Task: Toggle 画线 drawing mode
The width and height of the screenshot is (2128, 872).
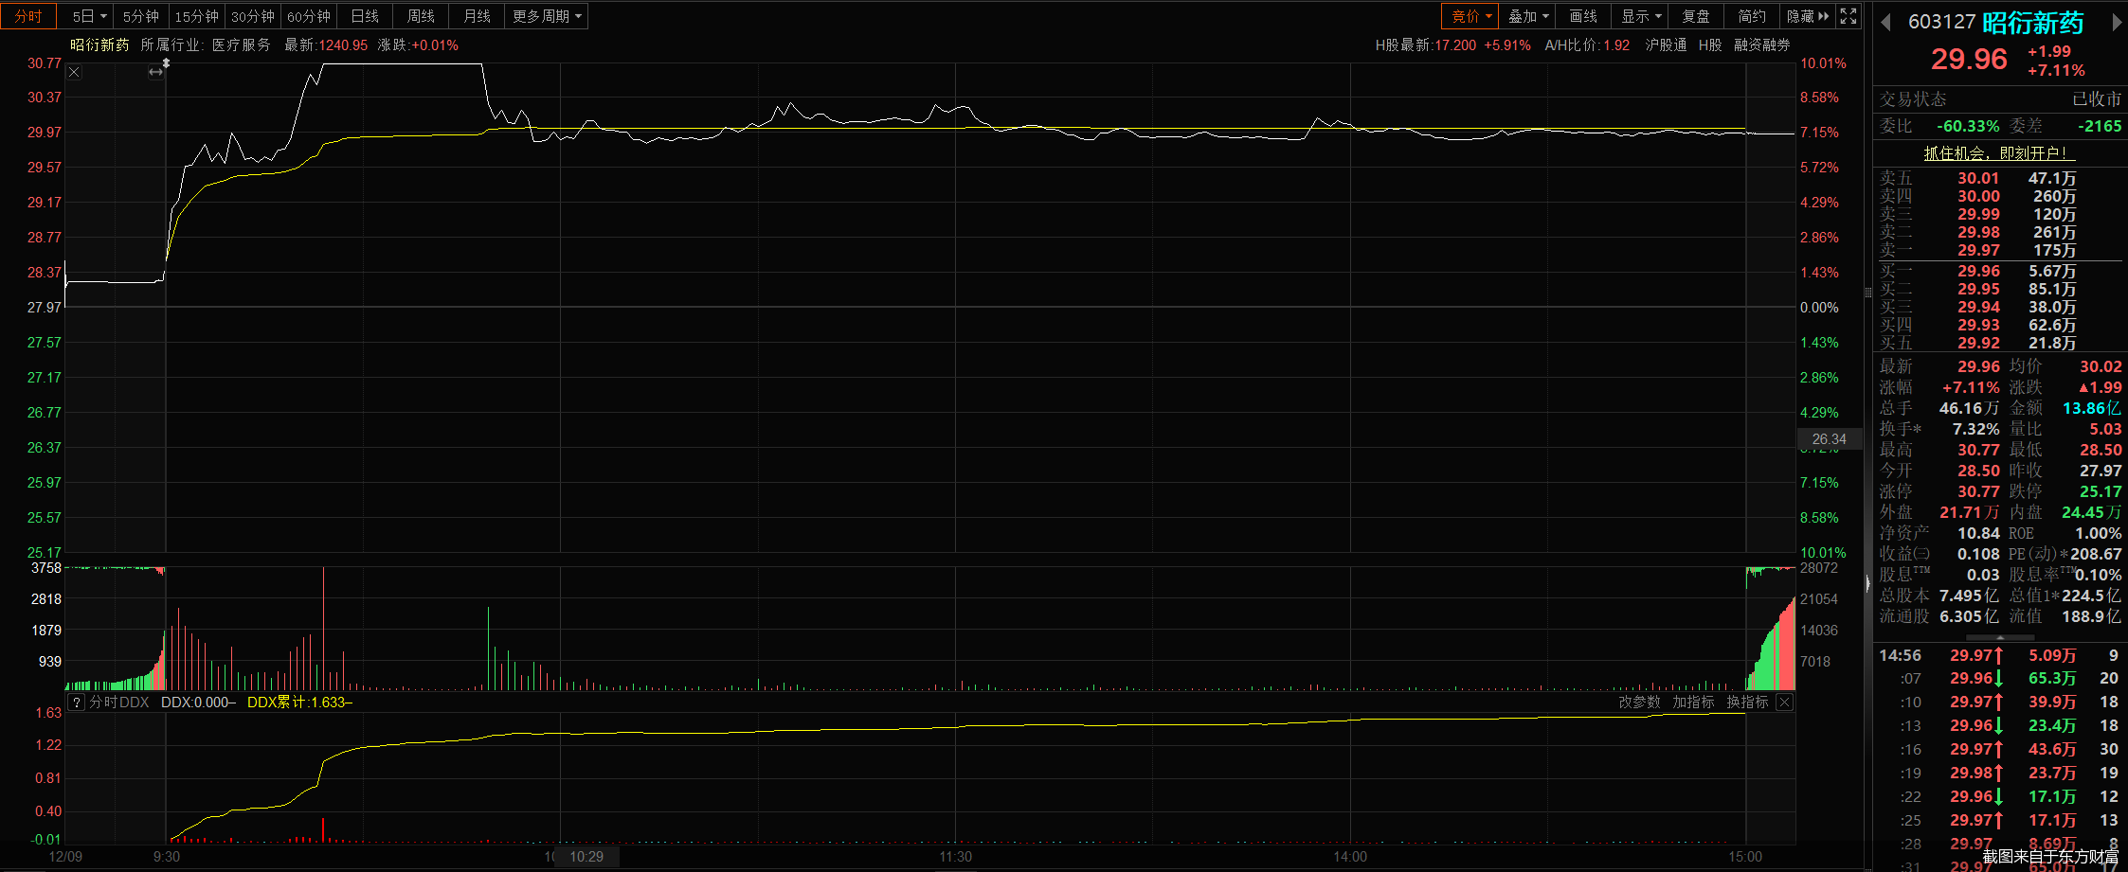Action: pyautogui.click(x=1583, y=16)
